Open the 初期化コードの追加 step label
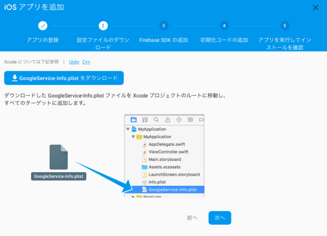327x236 pixels. tap(224, 40)
